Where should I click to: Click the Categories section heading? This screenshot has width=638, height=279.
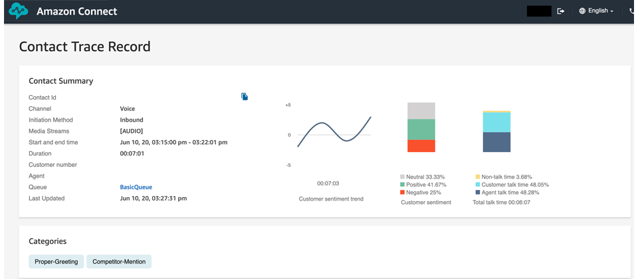click(x=48, y=241)
